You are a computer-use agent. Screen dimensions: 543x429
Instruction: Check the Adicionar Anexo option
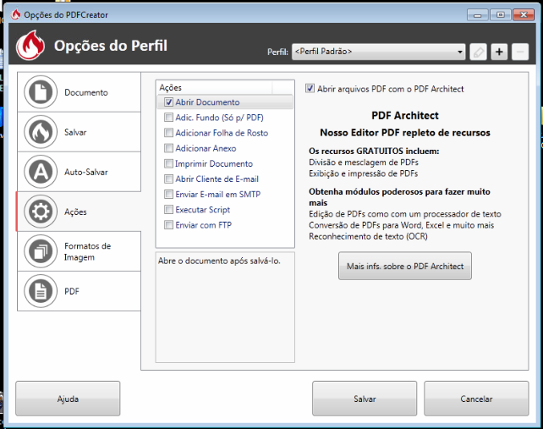tap(168, 148)
